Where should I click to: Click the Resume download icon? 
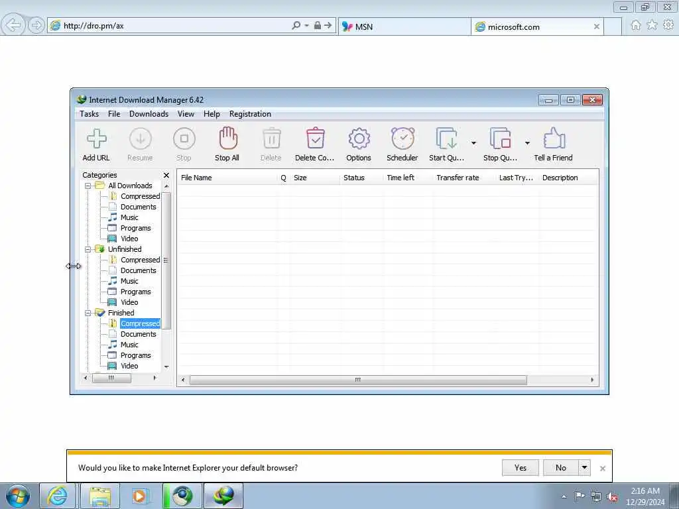click(141, 139)
